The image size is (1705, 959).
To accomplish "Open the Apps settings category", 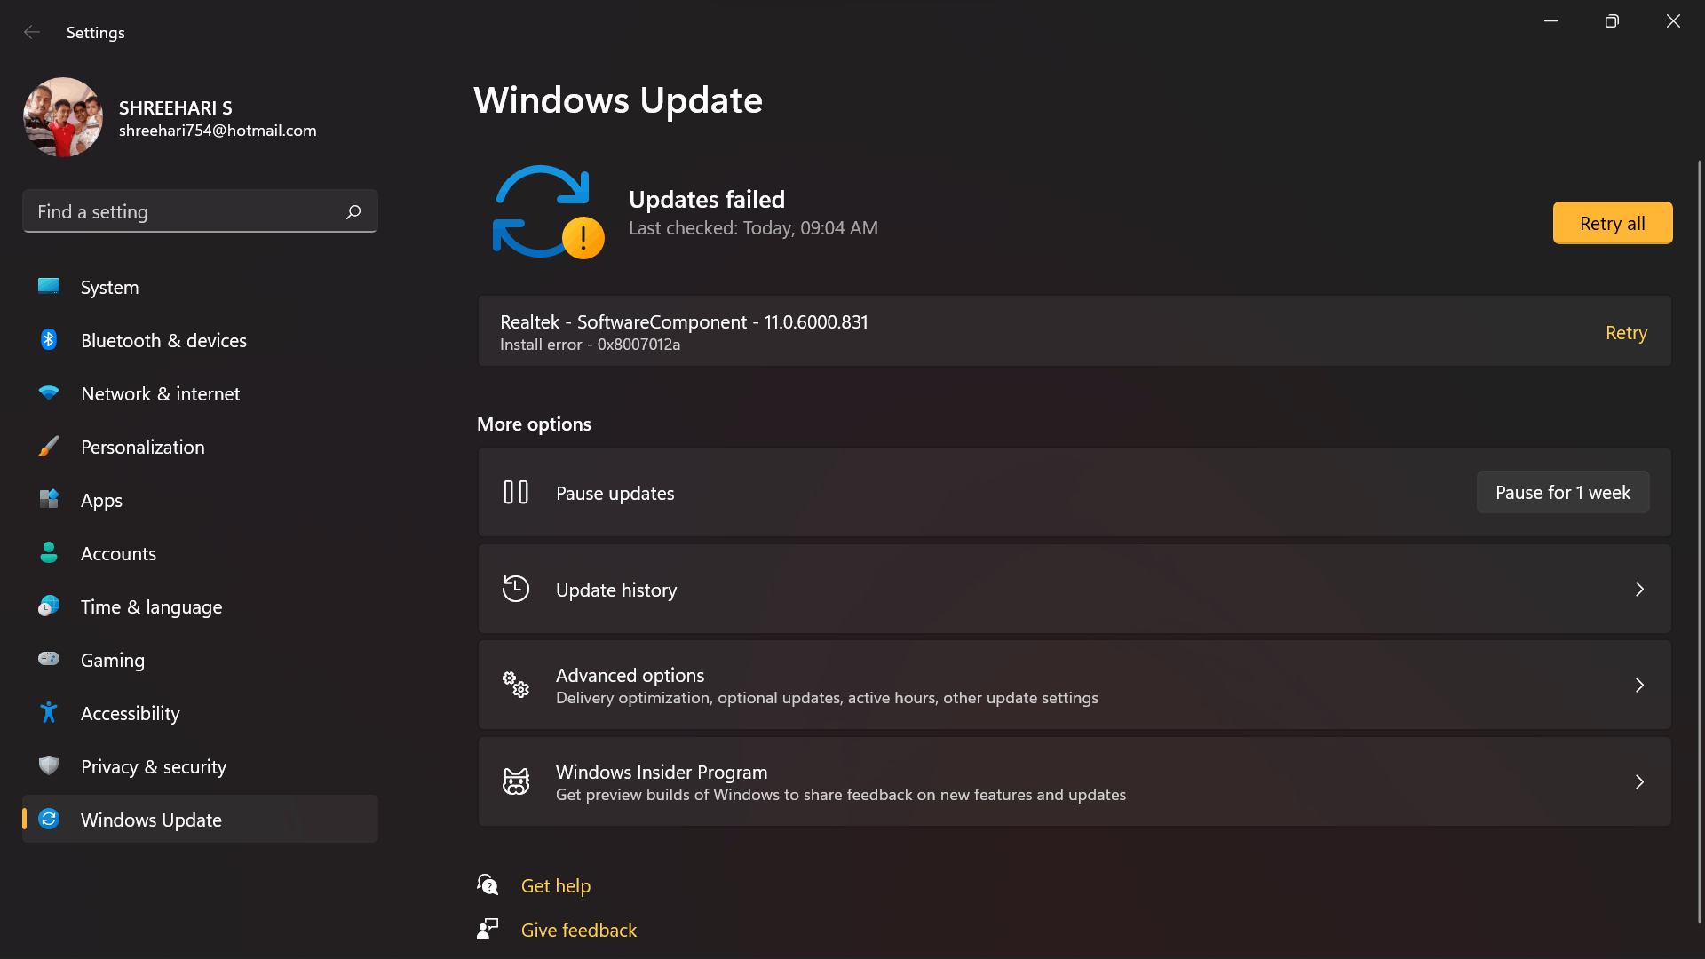I will click(x=101, y=501).
